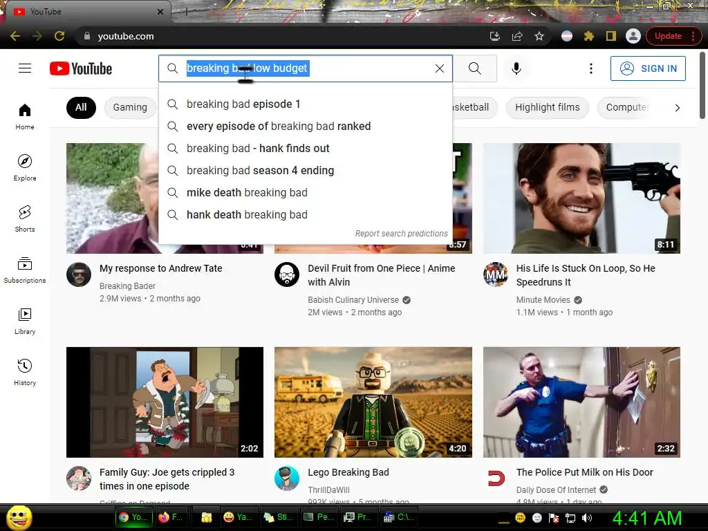The height and width of the screenshot is (531, 708).
Task: Choose suggestion 'breaking bad season 4 ending'
Action: point(305,170)
